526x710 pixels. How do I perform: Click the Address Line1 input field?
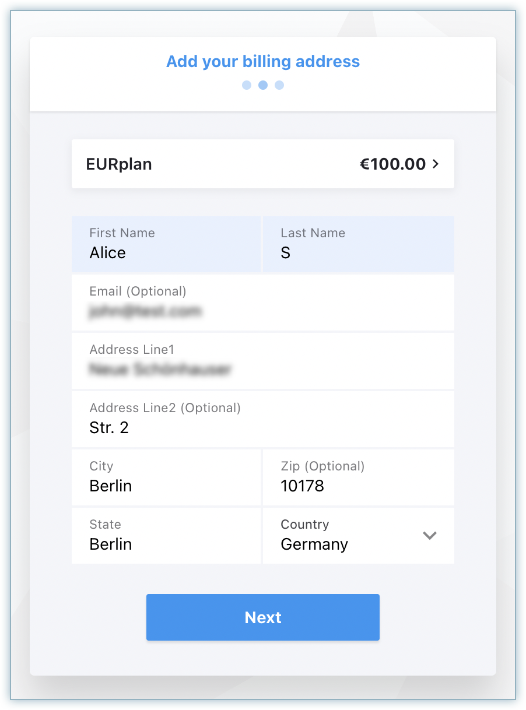(262, 369)
